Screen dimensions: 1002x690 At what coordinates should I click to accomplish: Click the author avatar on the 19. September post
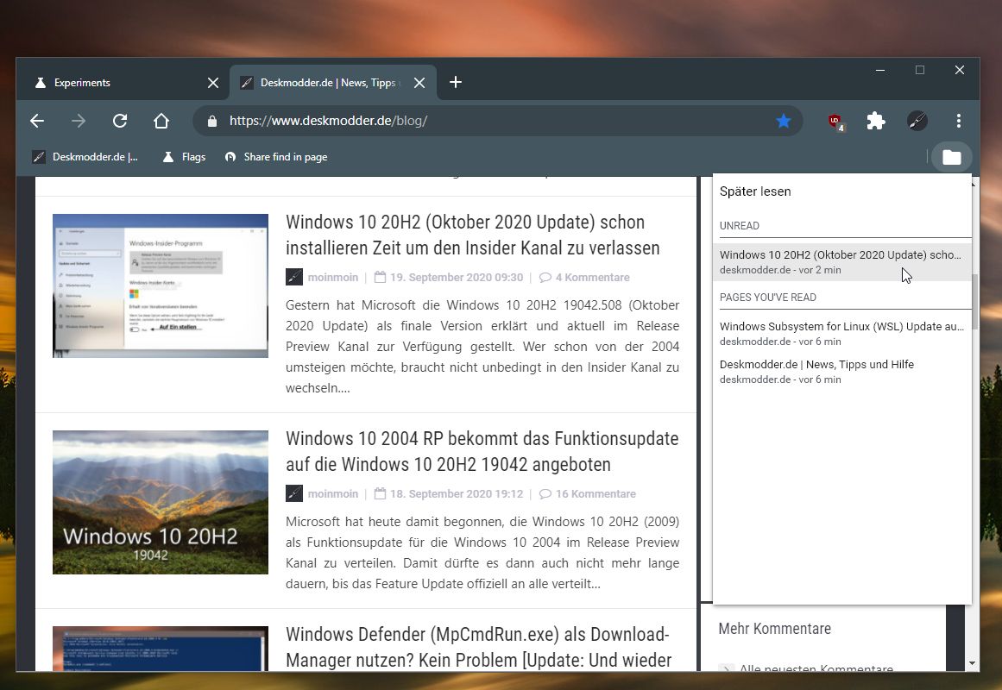[294, 277]
